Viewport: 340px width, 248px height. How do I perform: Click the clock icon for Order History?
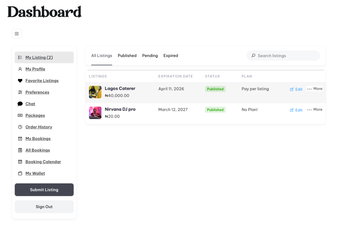click(20, 127)
